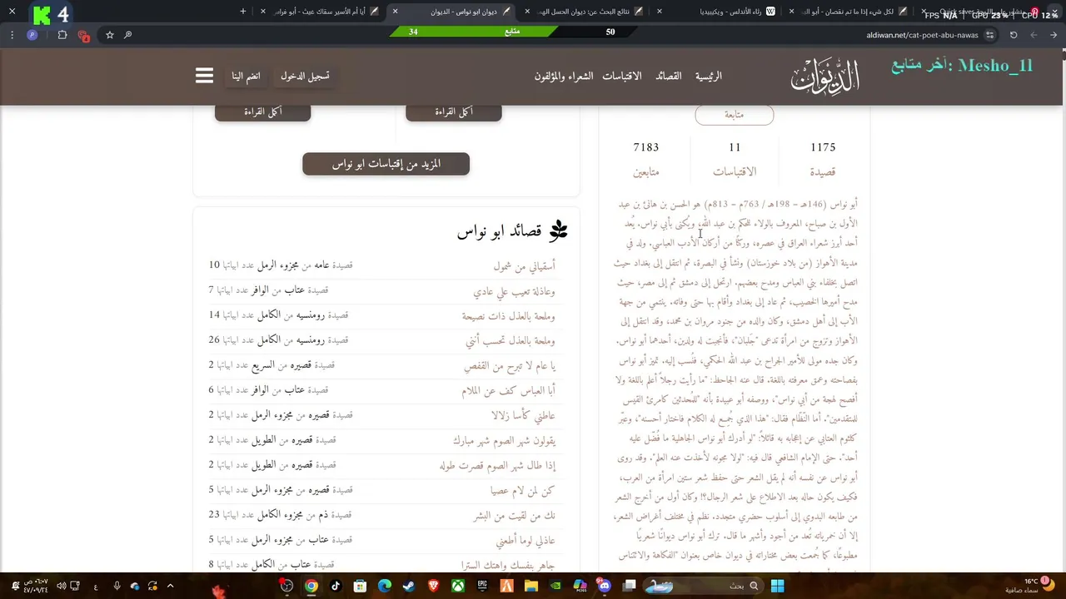Click the browser forward arrow

[1034, 35]
